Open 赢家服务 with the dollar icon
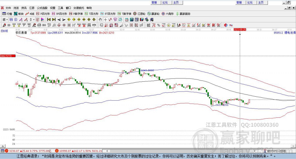 pyautogui.click(x=183, y=14)
